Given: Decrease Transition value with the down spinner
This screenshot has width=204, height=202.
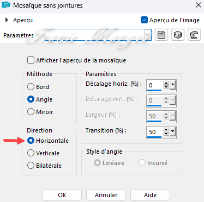Looking at the screenshot, I should (166, 134).
